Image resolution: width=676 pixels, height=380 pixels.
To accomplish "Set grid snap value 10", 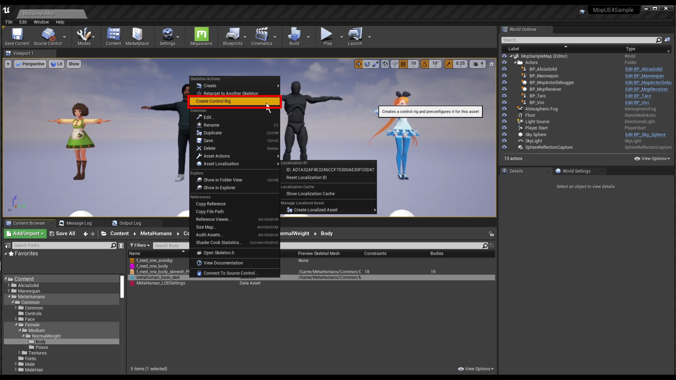I will [413, 64].
